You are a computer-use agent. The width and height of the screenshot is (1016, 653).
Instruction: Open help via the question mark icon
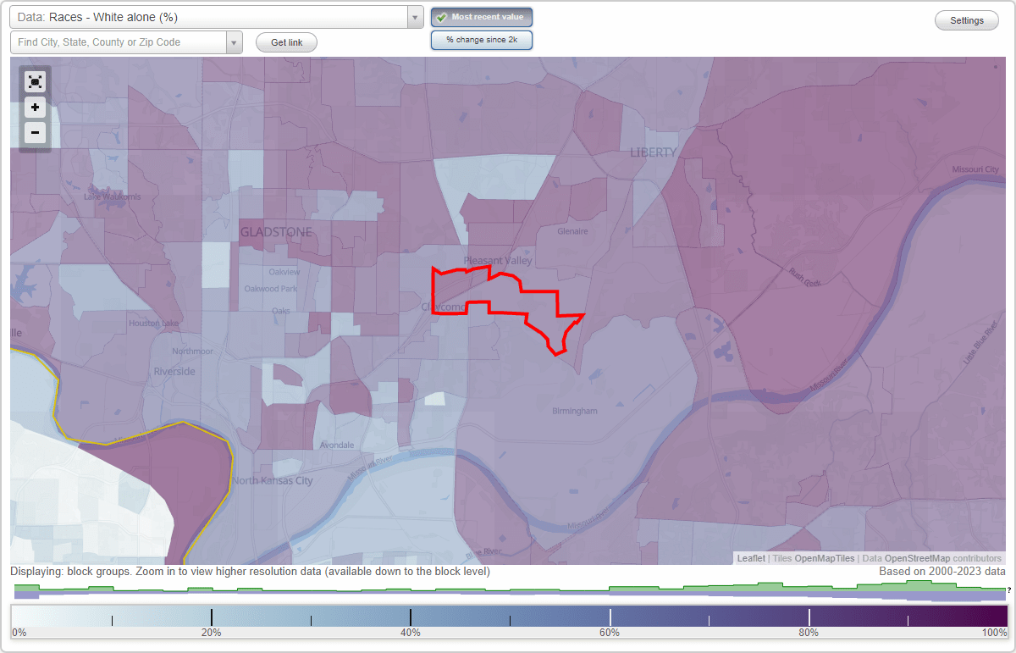(1011, 590)
